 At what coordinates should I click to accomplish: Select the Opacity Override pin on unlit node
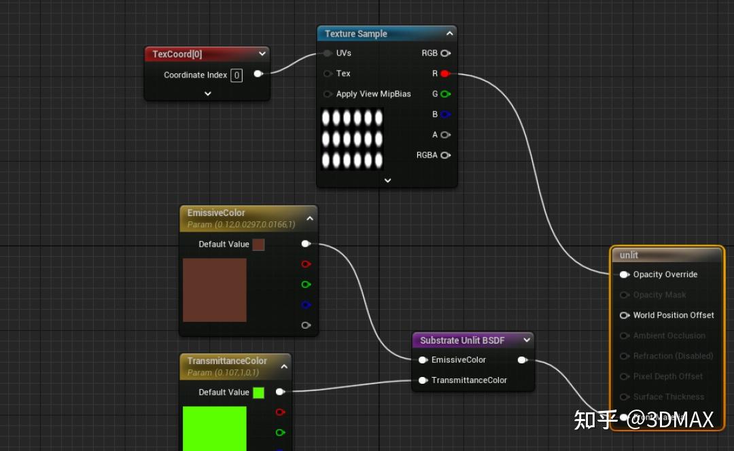tap(625, 274)
